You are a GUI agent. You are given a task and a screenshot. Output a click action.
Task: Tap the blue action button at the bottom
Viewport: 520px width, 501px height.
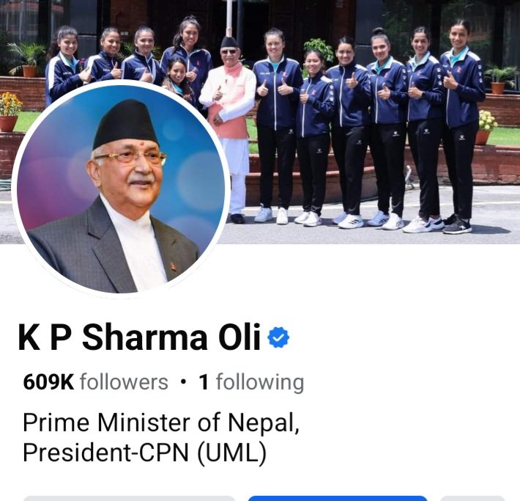(x=338, y=498)
